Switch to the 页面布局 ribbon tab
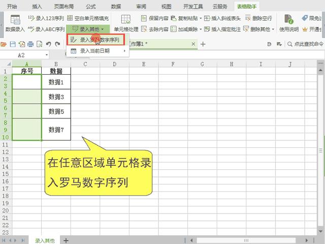325x244 pixels. (x=64, y=7)
